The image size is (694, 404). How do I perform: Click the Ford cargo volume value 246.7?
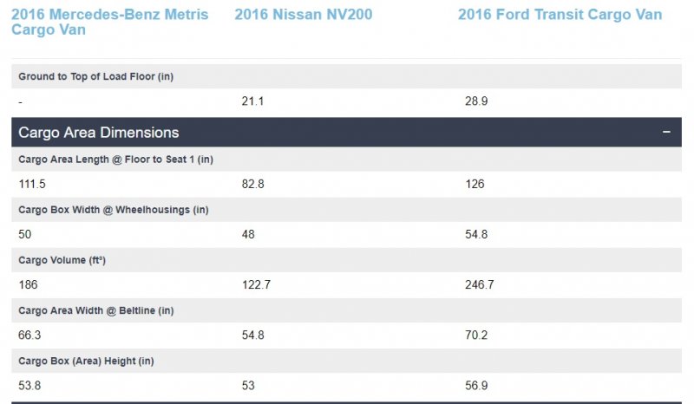[480, 284]
